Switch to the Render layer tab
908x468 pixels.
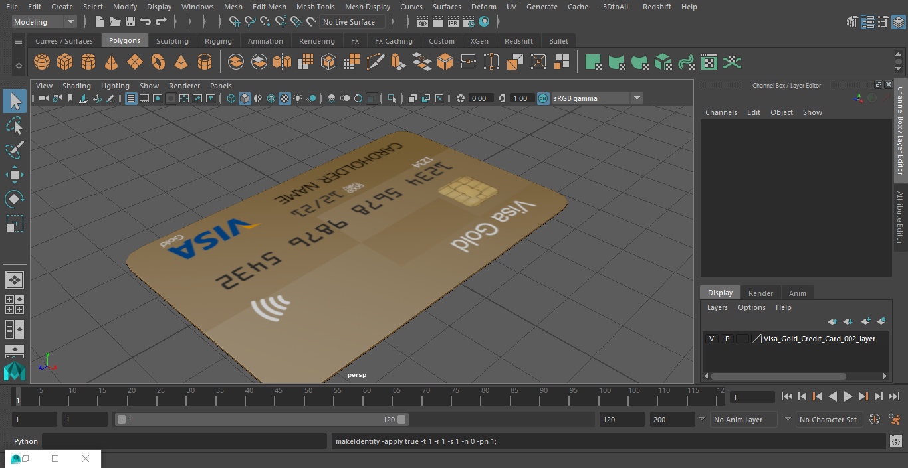pyautogui.click(x=760, y=293)
